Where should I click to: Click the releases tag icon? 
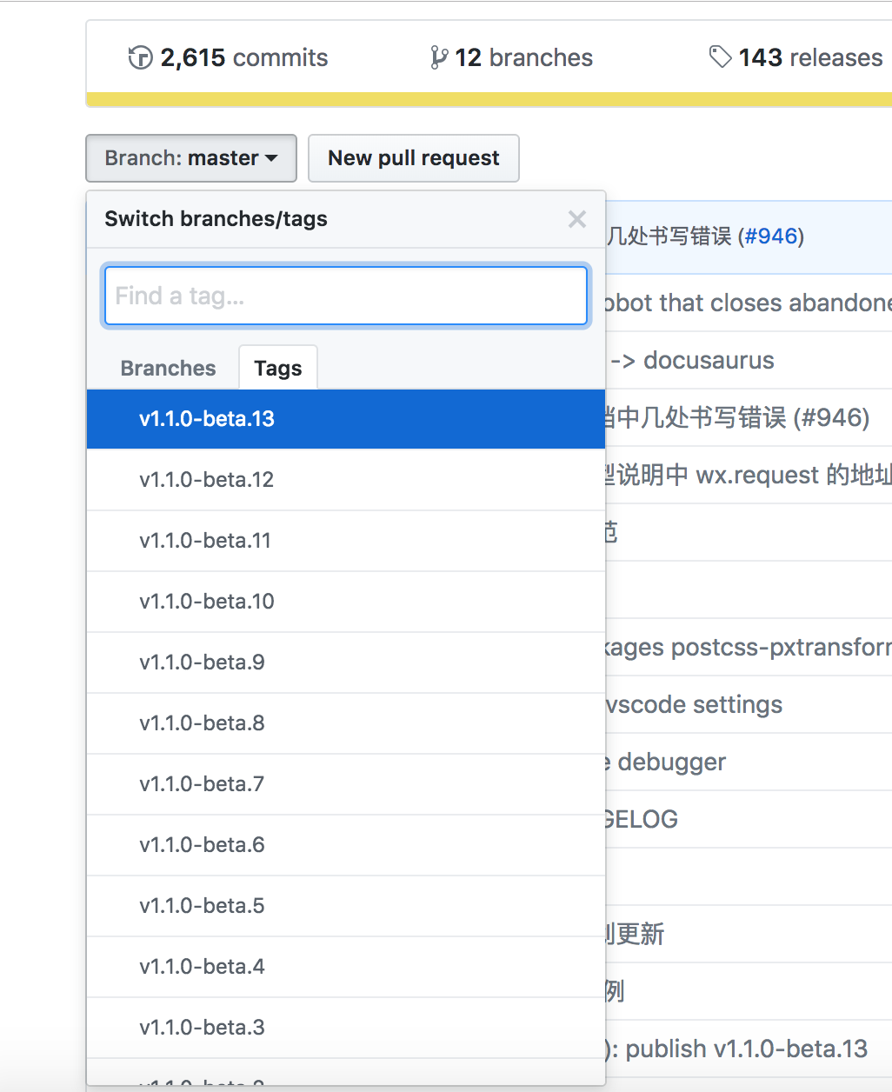pyautogui.click(x=720, y=57)
